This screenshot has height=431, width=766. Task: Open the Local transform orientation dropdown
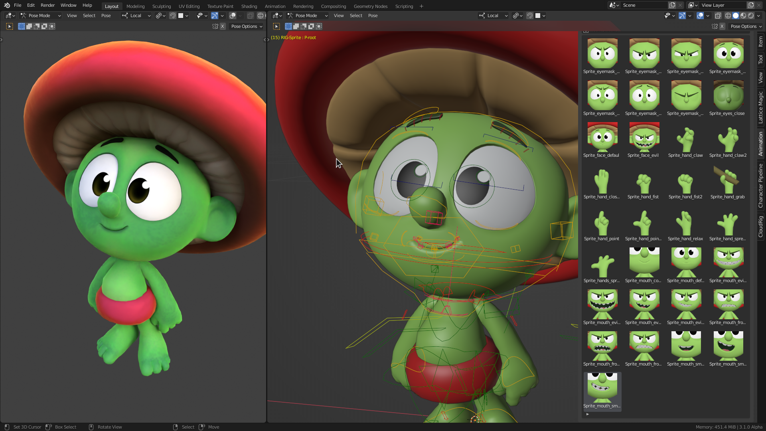point(136,16)
